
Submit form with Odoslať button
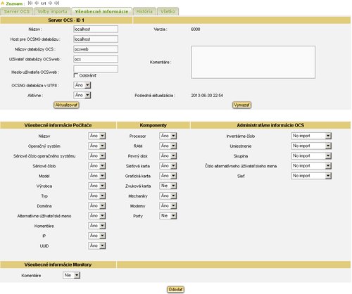(x=175, y=290)
